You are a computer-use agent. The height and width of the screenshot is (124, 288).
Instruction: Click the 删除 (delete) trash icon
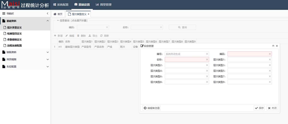point(78,36)
